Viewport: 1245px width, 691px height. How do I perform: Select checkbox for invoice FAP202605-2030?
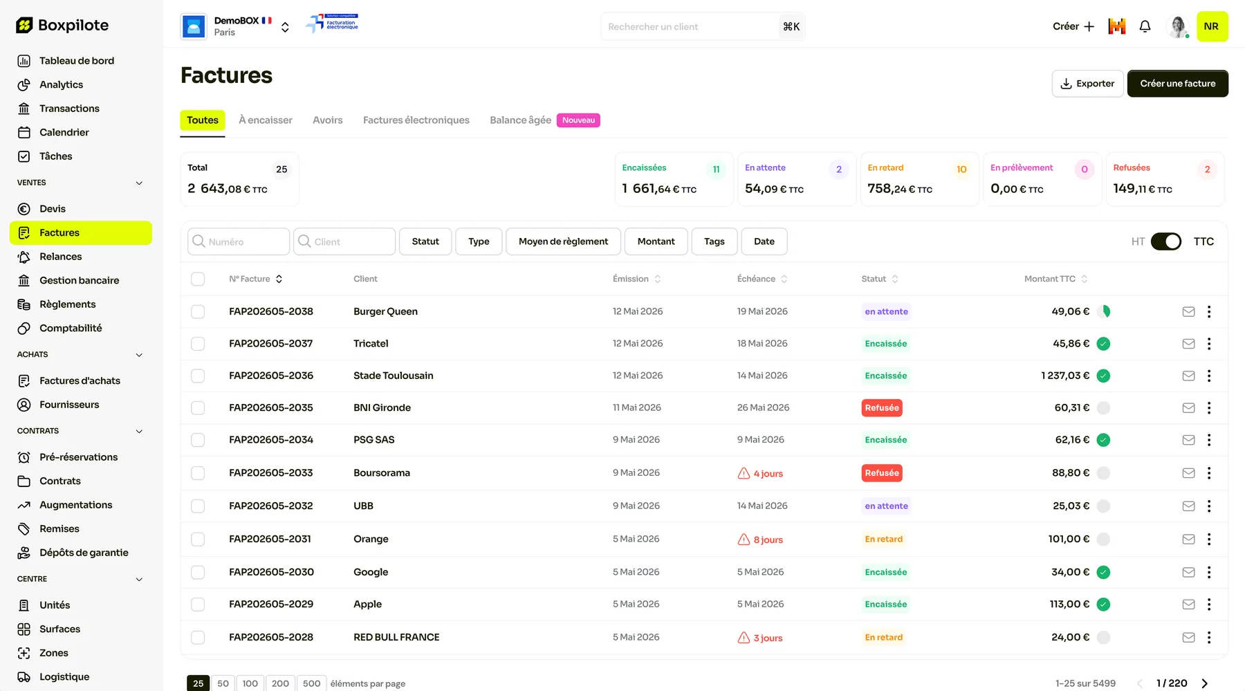pyautogui.click(x=198, y=573)
